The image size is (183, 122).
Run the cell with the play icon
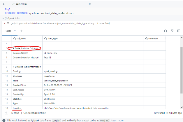[4, 4]
